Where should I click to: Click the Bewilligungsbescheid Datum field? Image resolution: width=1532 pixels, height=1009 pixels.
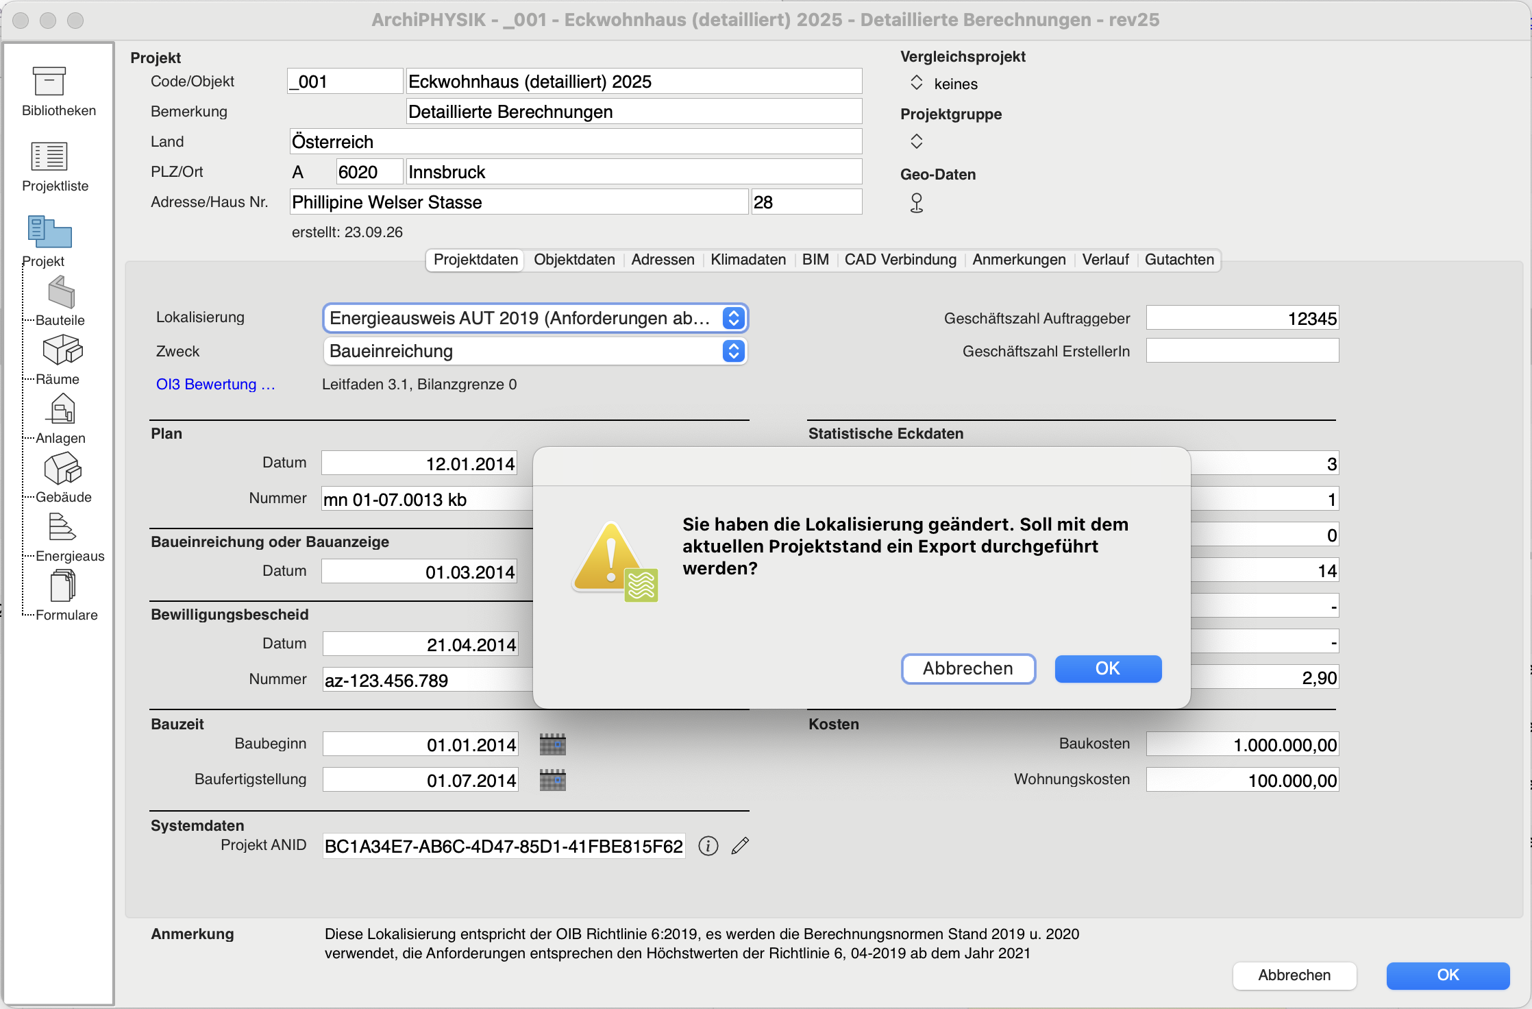[x=420, y=644]
